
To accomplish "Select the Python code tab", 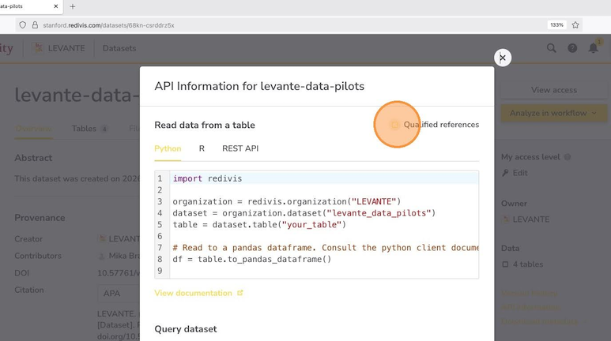I will pyautogui.click(x=168, y=148).
